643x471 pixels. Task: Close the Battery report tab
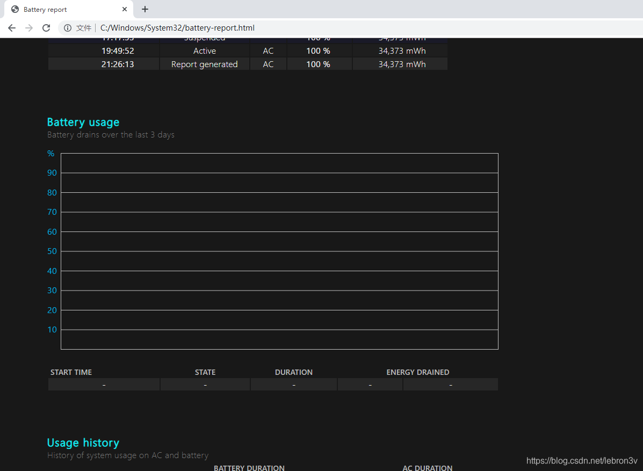pos(125,9)
